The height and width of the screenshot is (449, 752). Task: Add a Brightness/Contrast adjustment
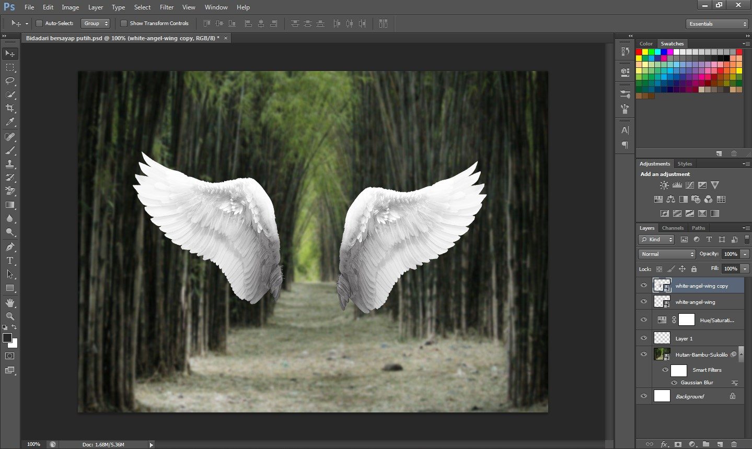[664, 185]
